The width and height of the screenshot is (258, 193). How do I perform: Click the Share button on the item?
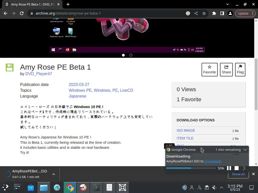pos(226,70)
